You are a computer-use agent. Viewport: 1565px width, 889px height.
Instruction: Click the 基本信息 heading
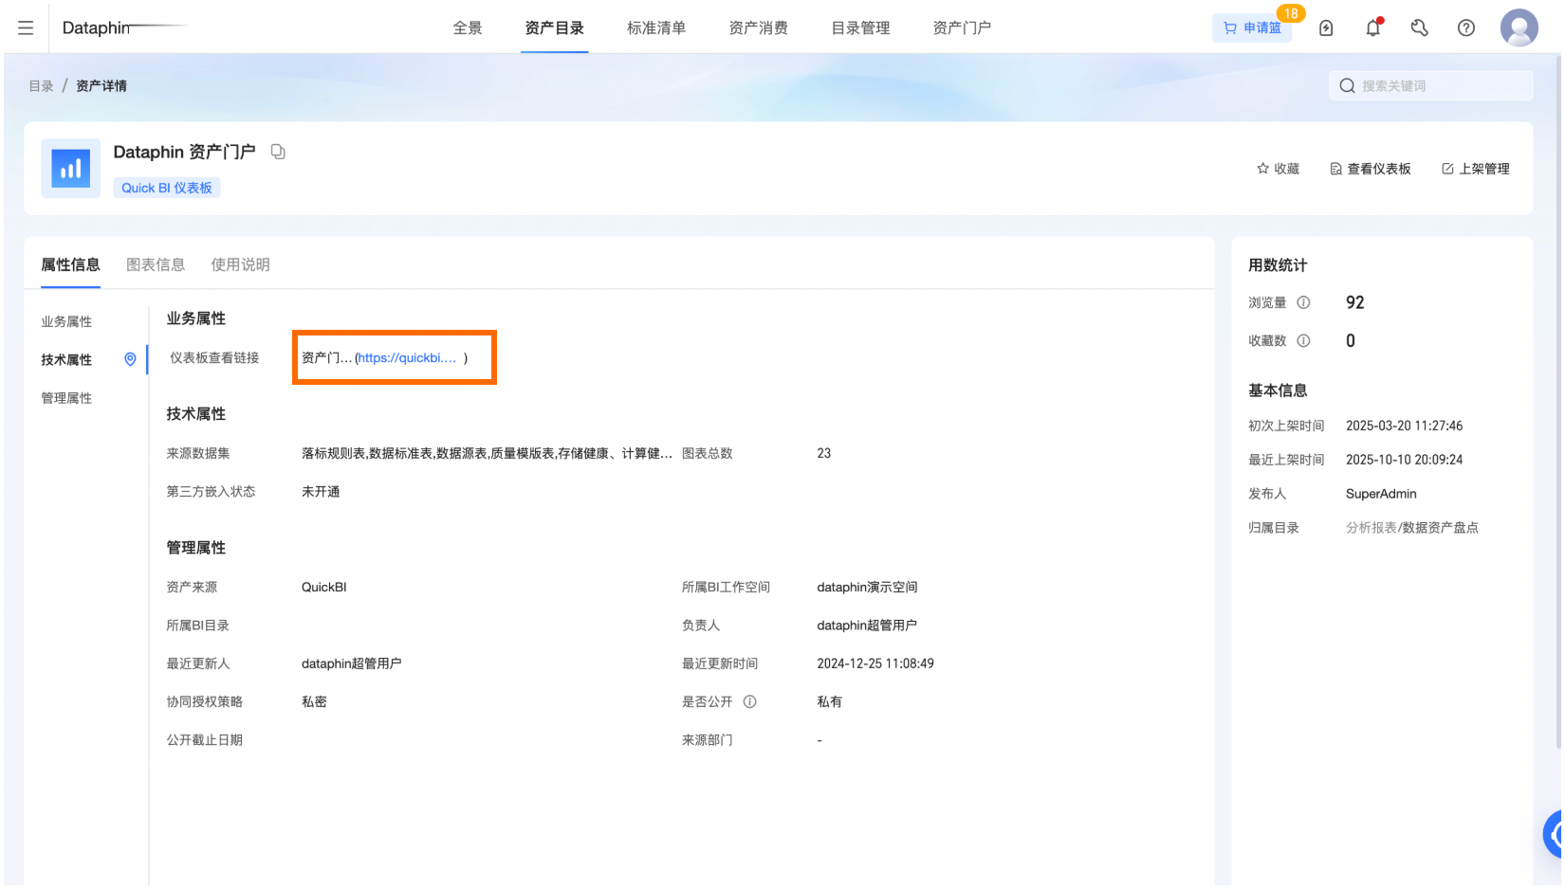click(x=1278, y=390)
